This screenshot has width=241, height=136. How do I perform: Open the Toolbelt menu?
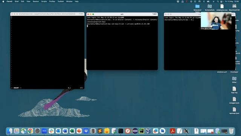[61, 2]
